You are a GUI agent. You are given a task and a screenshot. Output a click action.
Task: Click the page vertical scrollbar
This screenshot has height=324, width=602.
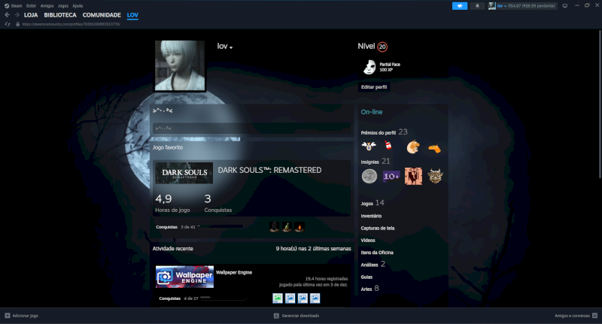[x=600, y=104]
